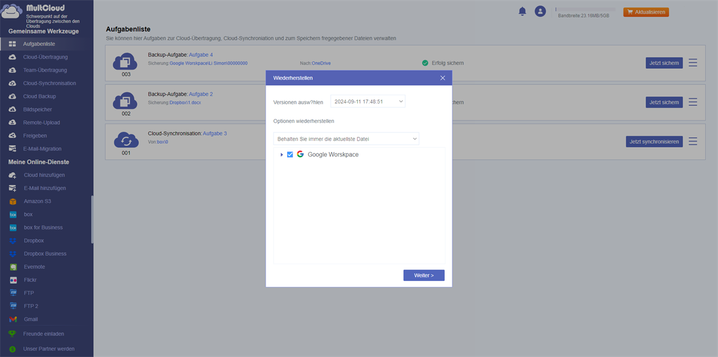Viewport: 718px width, 357px height.
Task: Open Cloud Backup in sidebar menu
Action: (39, 96)
